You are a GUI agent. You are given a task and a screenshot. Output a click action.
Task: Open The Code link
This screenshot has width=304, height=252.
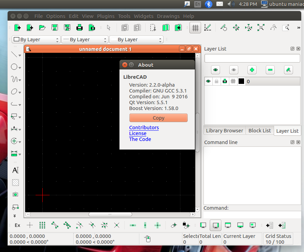(x=140, y=139)
